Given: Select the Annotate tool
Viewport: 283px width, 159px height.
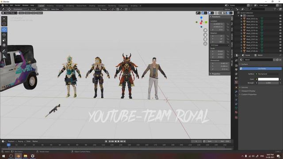Looking at the screenshot, I should point(4,51).
